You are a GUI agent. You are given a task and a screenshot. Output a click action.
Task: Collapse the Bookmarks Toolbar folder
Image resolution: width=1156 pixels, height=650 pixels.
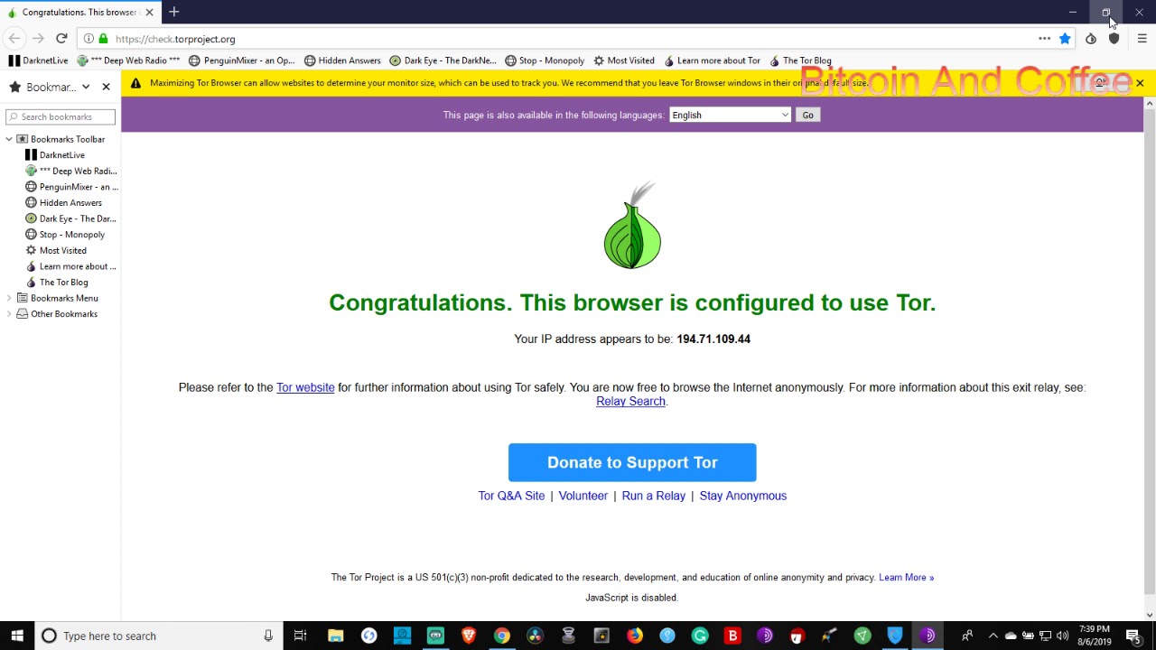tap(9, 139)
